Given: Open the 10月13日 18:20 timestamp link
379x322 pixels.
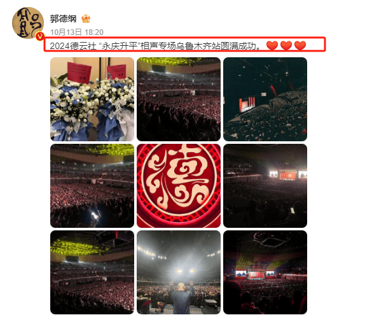Looking at the screenshot, I should click(x=77, y=32).
